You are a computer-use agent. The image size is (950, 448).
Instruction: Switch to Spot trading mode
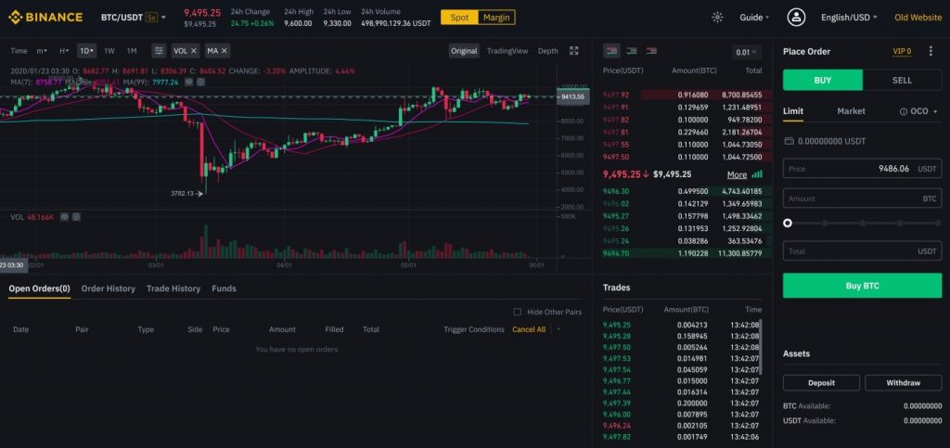pyautogui.click(x=459, y=18)
